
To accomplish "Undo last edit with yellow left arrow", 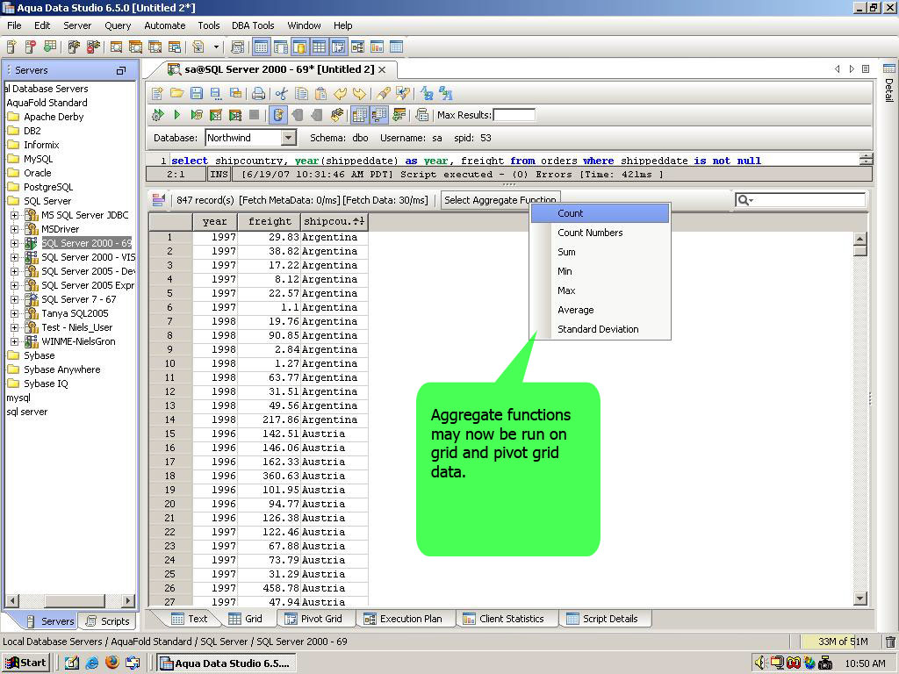I will pos(341,93).
